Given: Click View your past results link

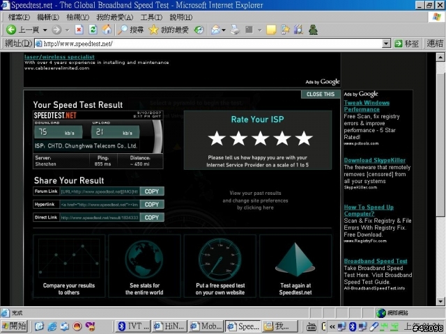Looking at the screenshot, I should pos(255,200).
